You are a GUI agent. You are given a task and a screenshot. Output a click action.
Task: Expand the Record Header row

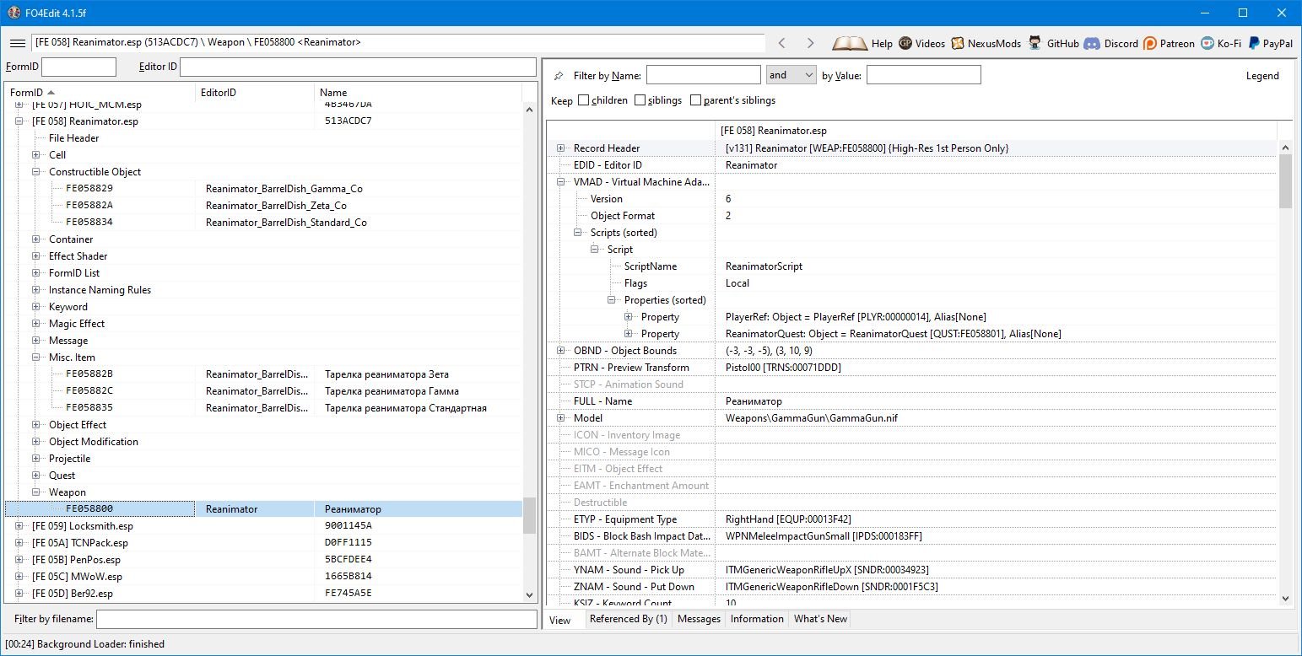pyautogui.click(x=560, y=148)
